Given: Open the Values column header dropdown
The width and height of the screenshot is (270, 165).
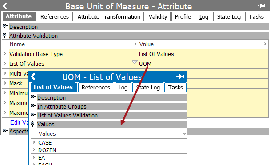Looking at the screenshot, I should pos(184,133).
